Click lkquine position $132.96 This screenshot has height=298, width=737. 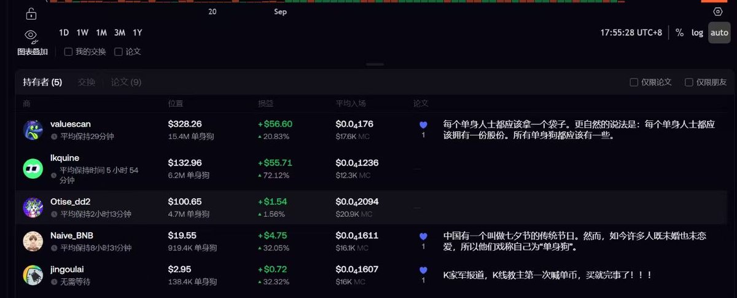point(185,163)
